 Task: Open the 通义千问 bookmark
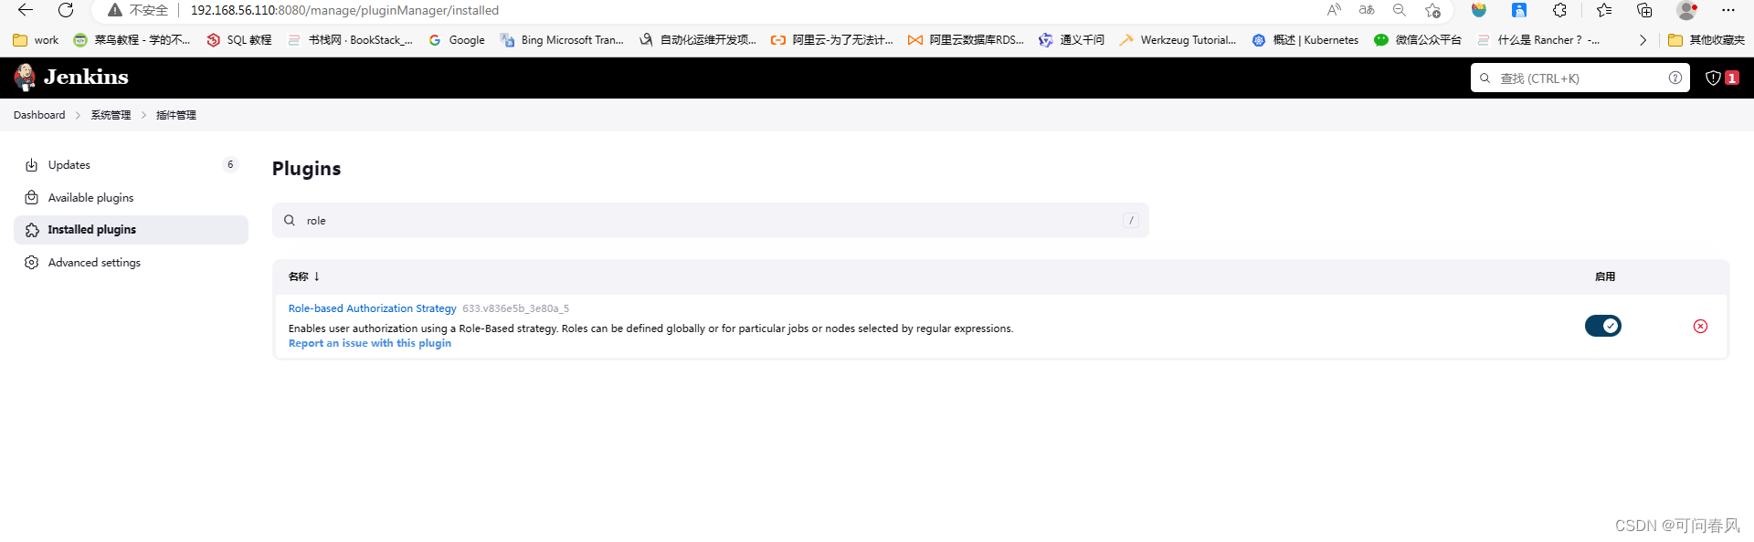1072,40
